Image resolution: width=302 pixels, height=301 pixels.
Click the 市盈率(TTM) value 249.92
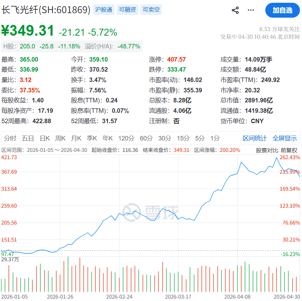pyautogui.click(x=271, y=80)
